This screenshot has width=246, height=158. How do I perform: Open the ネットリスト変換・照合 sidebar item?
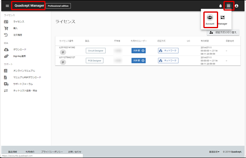coord(25,91)
